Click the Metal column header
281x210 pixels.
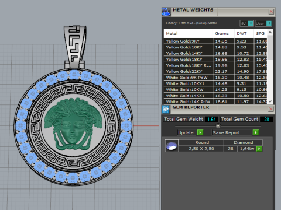tap(188, 33)
